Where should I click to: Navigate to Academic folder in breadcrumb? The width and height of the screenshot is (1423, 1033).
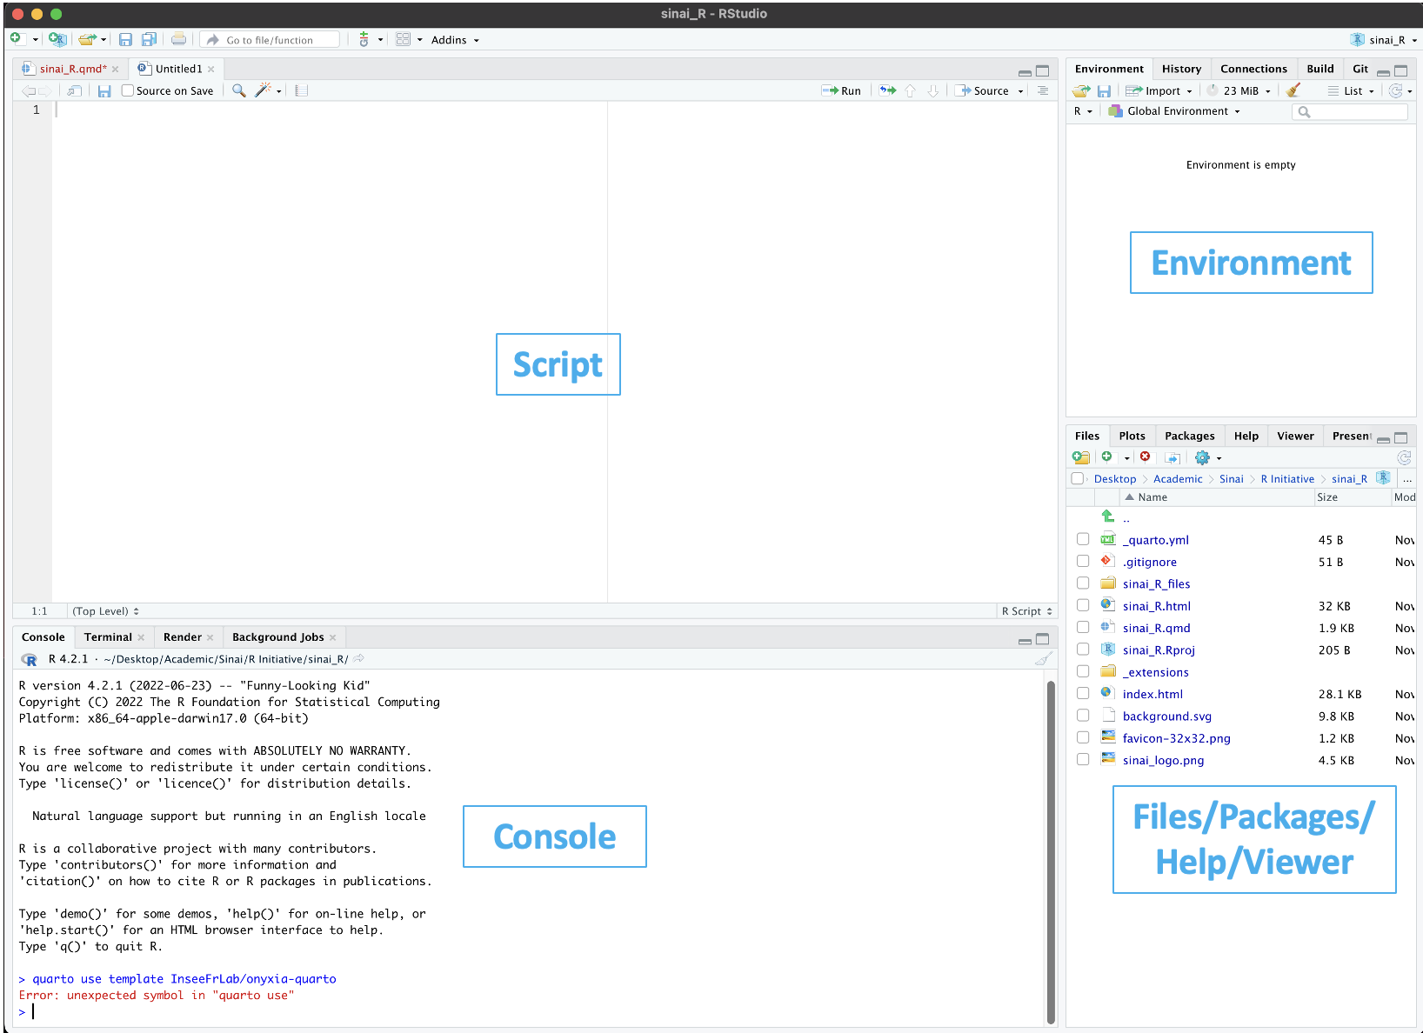1178,479
